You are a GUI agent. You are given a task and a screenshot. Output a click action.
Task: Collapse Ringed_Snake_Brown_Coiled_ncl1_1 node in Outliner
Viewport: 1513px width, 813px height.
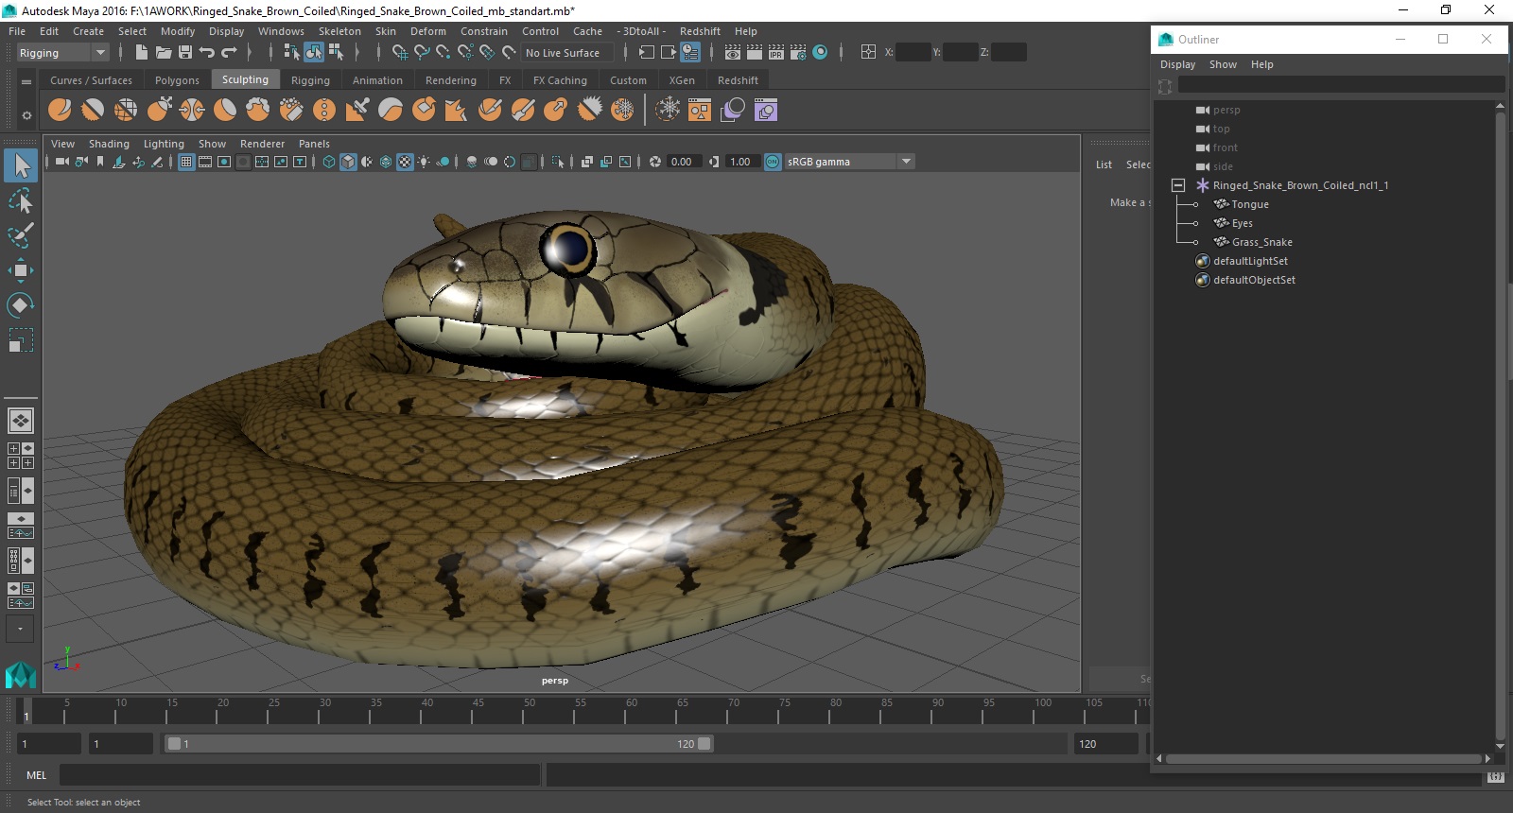click(x=1178, y=185)
